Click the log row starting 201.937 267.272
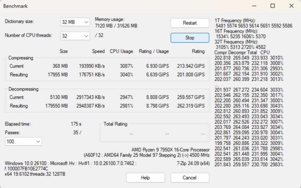Viewport: 301px width, 188px height. point(249,90)
